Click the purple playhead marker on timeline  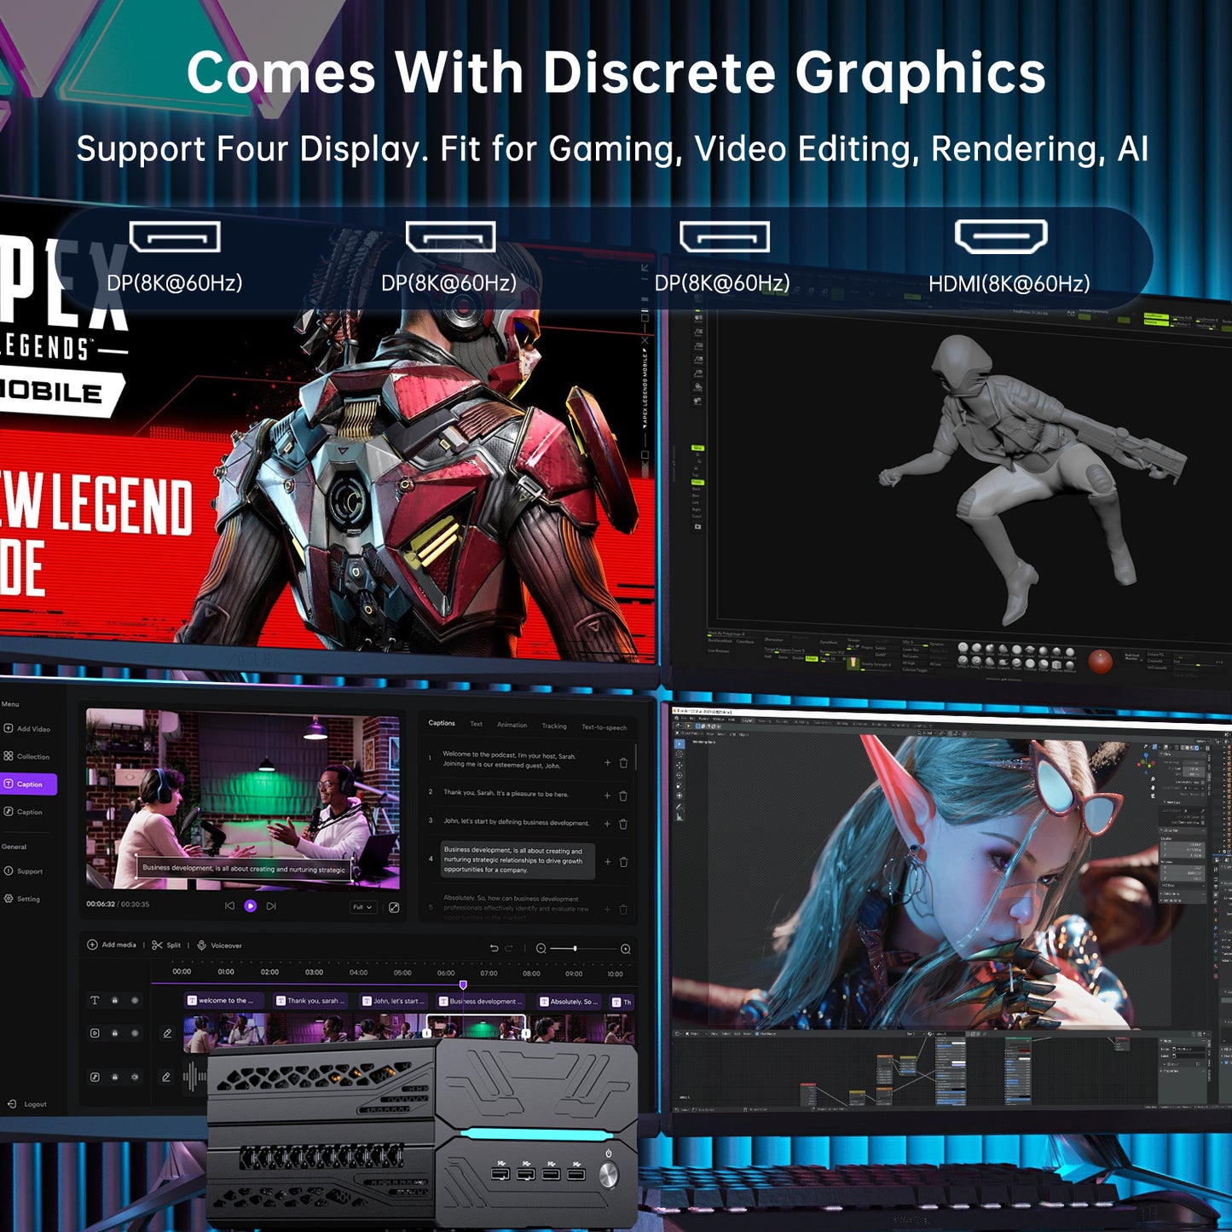coord(463,985)
